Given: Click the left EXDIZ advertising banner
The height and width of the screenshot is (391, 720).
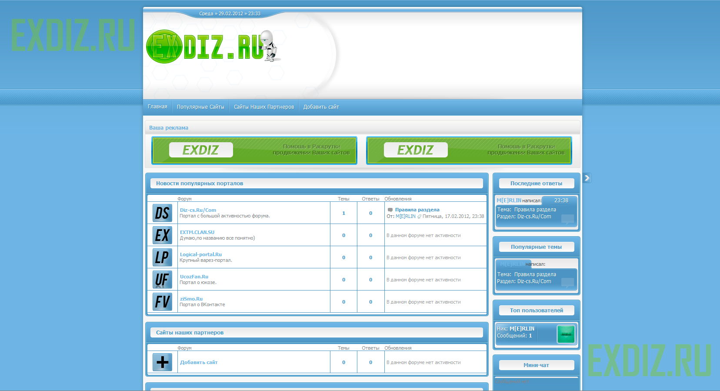Looking at the screenshot, I should coord(254,150).
